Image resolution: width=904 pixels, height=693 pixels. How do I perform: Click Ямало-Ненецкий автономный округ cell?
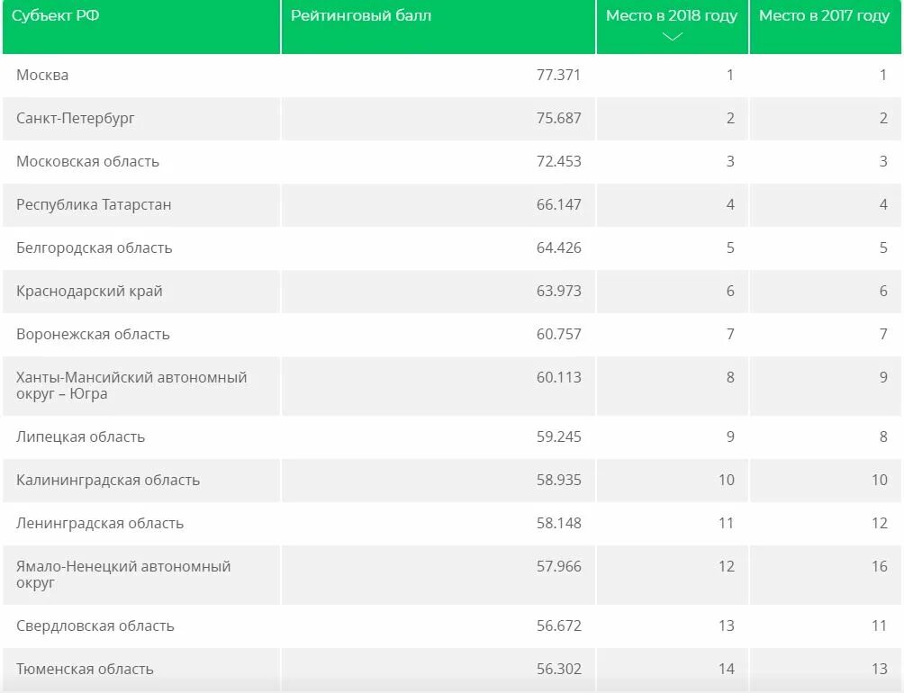(123, 575)
